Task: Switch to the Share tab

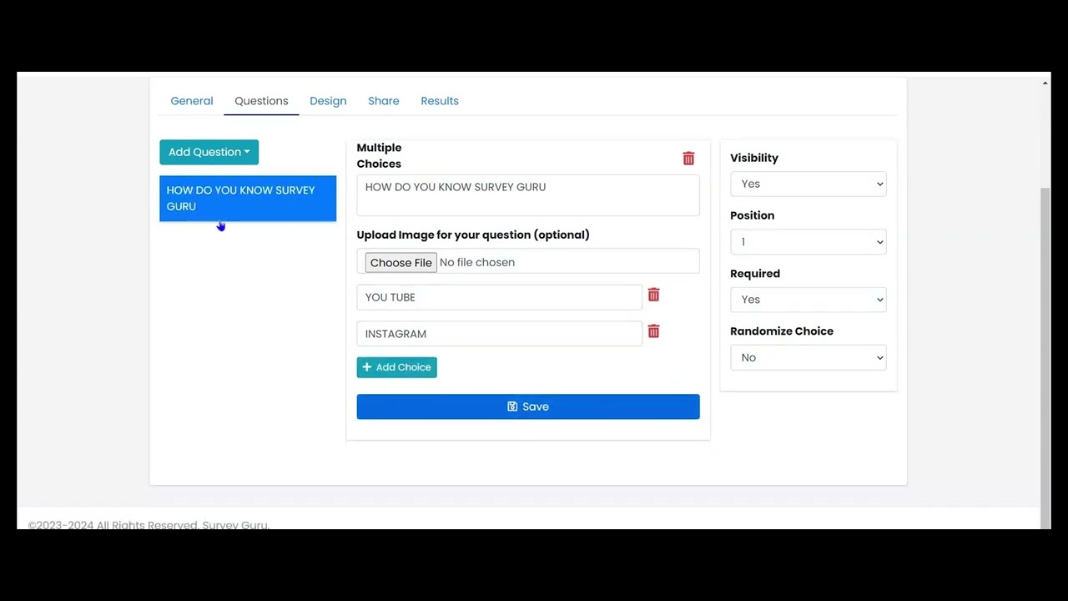Action: (x=384, y=101)
